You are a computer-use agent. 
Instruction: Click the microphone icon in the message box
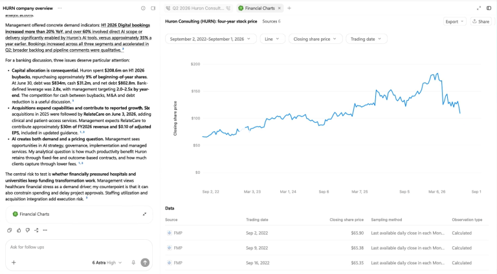pos(133,262)
